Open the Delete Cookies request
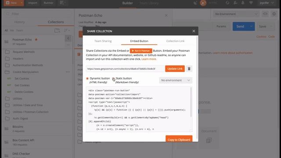Image resolution: width=281 pixels, height=158 pixels. 24,92
